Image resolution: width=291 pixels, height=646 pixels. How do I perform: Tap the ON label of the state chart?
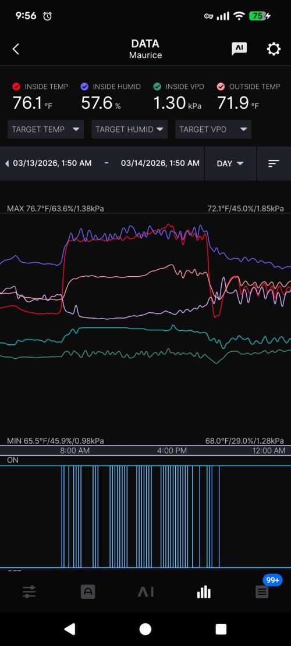point(13,460)
